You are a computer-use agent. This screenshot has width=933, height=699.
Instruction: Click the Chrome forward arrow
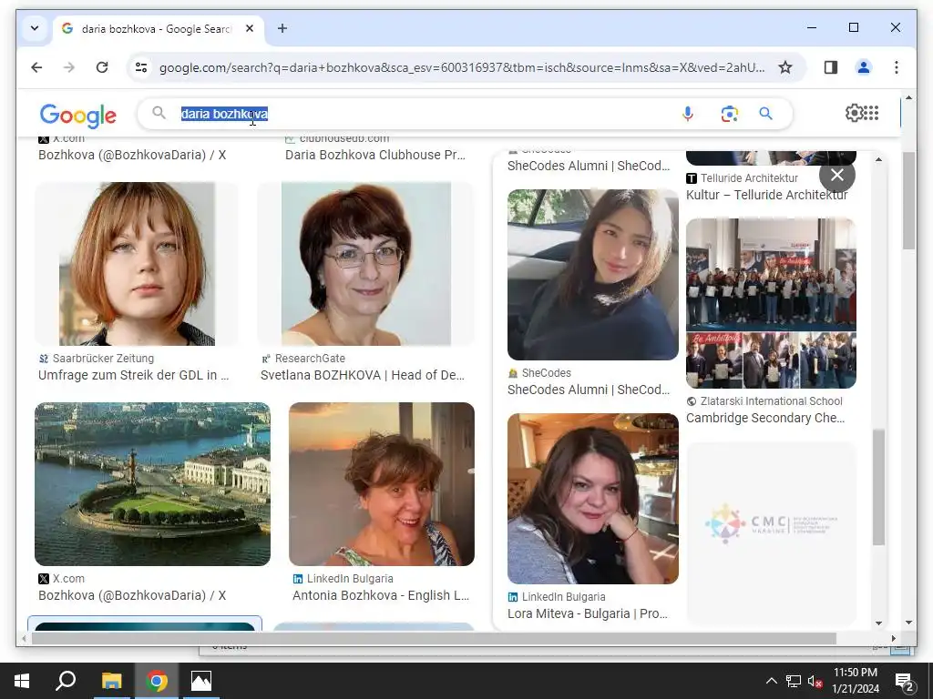pyautogui.click(x=69, y=67)
